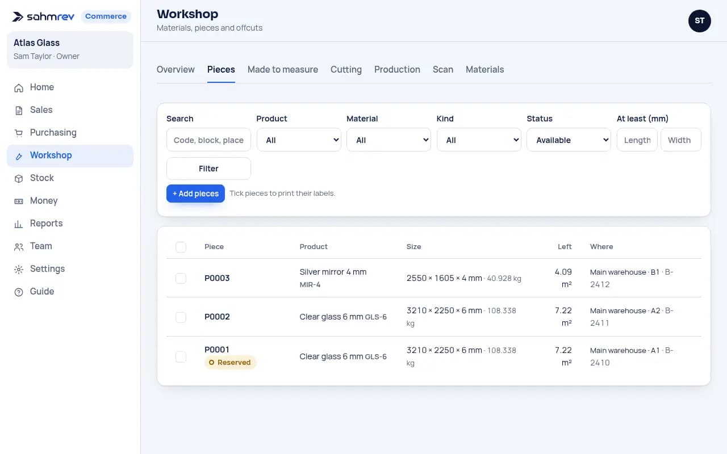The width and height of the screenshot is (727, 454).
Task: Click the Guide question mark icon
Action: pyautogui.click(x=19, y=292)
